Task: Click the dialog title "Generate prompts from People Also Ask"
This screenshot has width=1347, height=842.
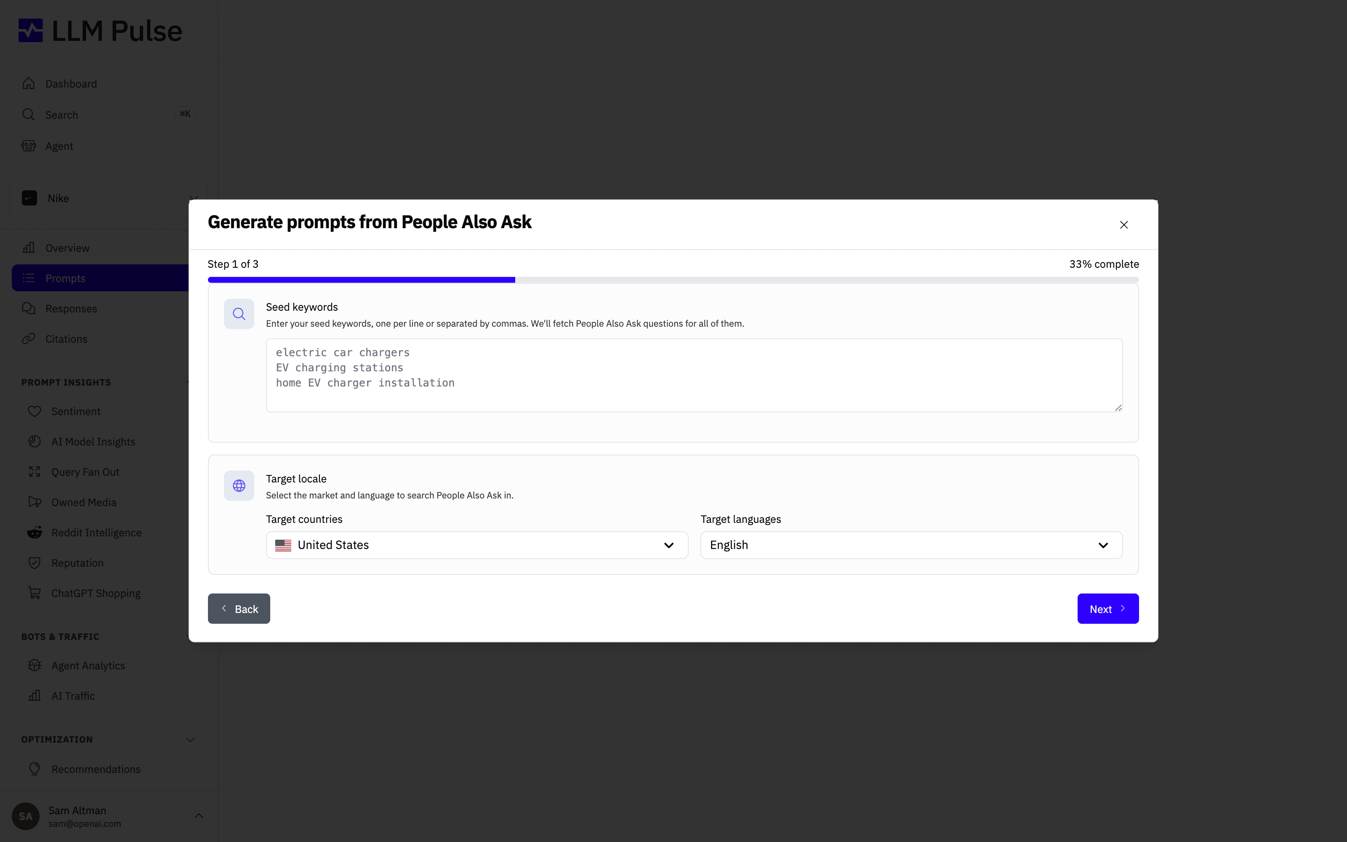Action: [x=370, y=222]
